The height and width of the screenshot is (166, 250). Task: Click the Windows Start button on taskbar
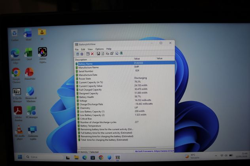click(20, 157)
